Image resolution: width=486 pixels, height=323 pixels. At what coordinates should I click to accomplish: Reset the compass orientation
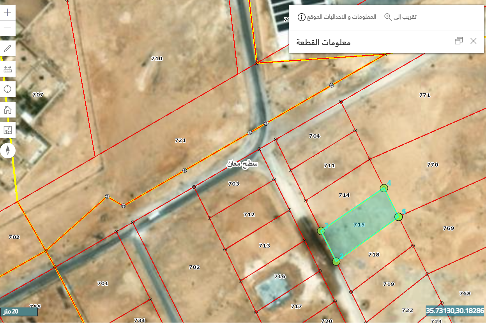pyautogui.click(x=7, y=150)
